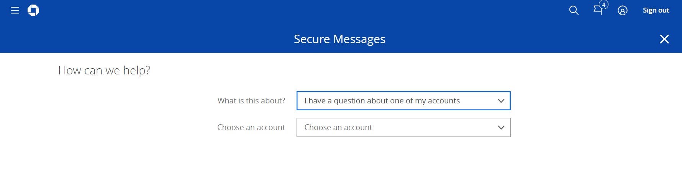Click the "Choose an account" label left of dropdown

(251, 127)
